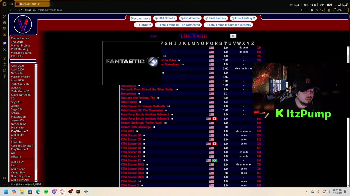Jump to letter S in the alphabet index
Screen dimensions: 350x196
click(221, 43)
